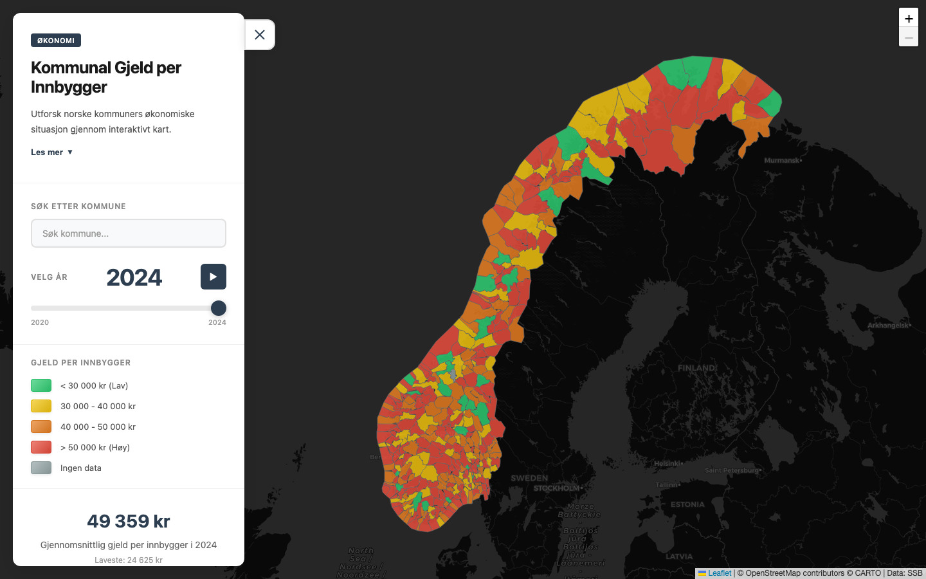Click the ØKONOMI category badge

point(55,40)
